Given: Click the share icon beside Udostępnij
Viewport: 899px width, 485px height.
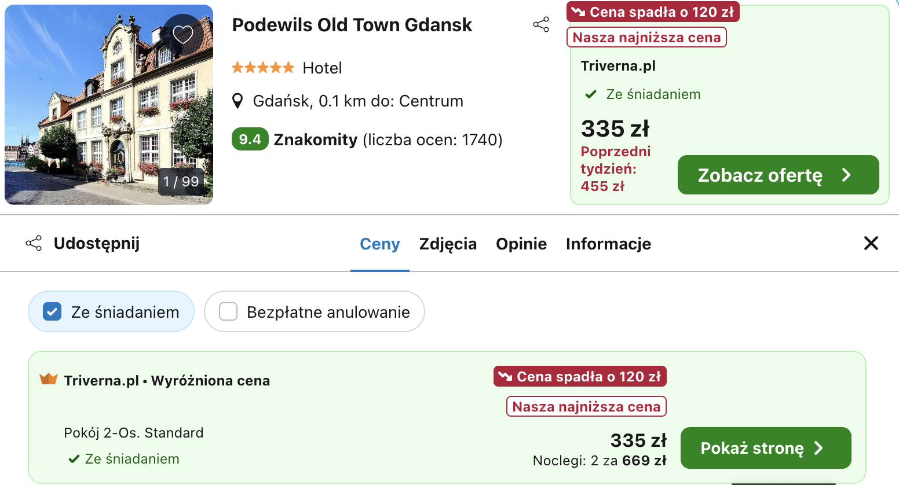Looking at the screenshot, I should tap(34, 243).
